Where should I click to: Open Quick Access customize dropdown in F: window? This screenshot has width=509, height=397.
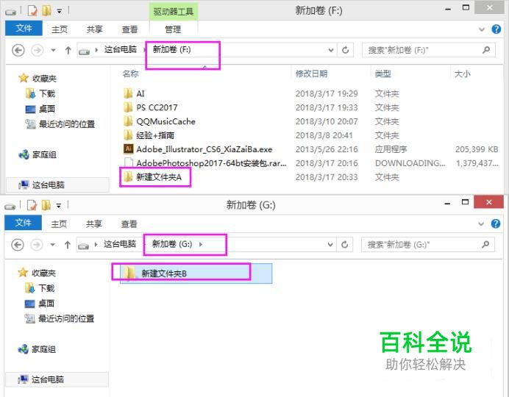(60, 12)
